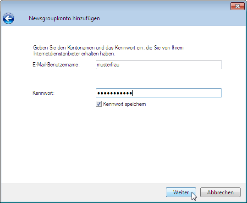Click the E-Mail-Benutzername: label

[x=56, y=65]
